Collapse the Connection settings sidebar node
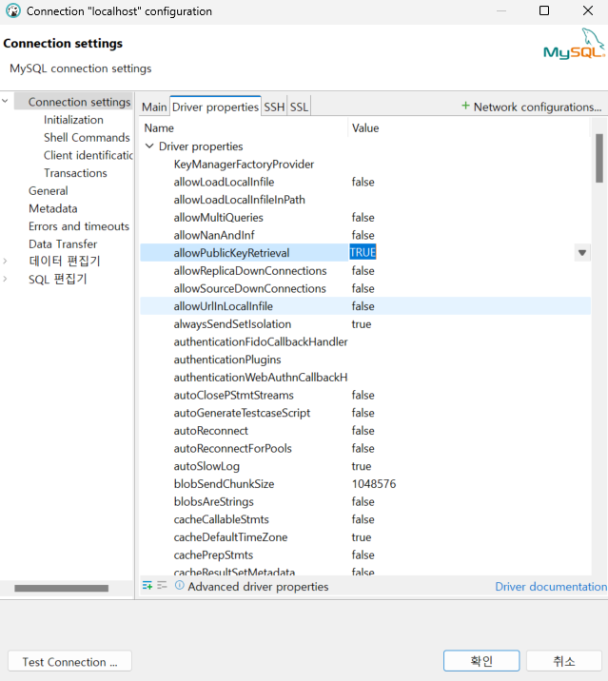The width and height of the screenshot is (608, 681). click(x=5, y=101)
